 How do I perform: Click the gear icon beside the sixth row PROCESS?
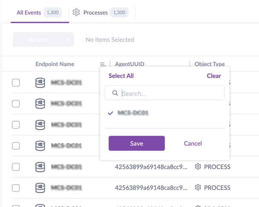click(x=198, y=187)
